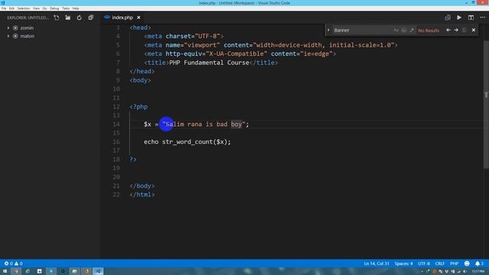
Task: Open the Tasks menu
Action: click(66, 8)
